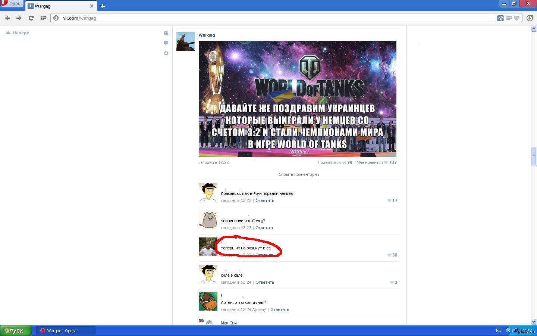Image resolution: width=537 pixels, height=336 pixels.
Task: Open the Speed Dial grid icon
Action: (x=43, y=18)
